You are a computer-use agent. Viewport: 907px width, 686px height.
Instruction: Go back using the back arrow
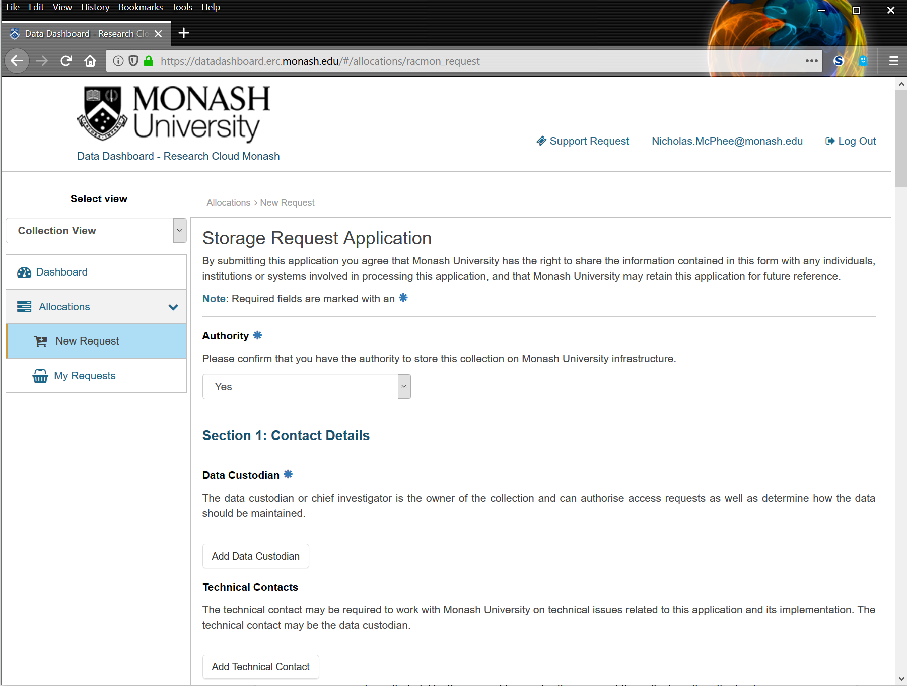click(17, 61)
